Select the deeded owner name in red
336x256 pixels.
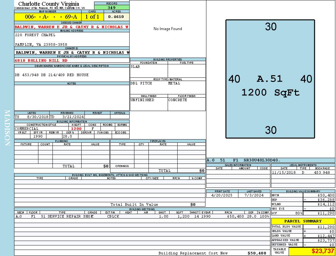(x=72, y=27)
